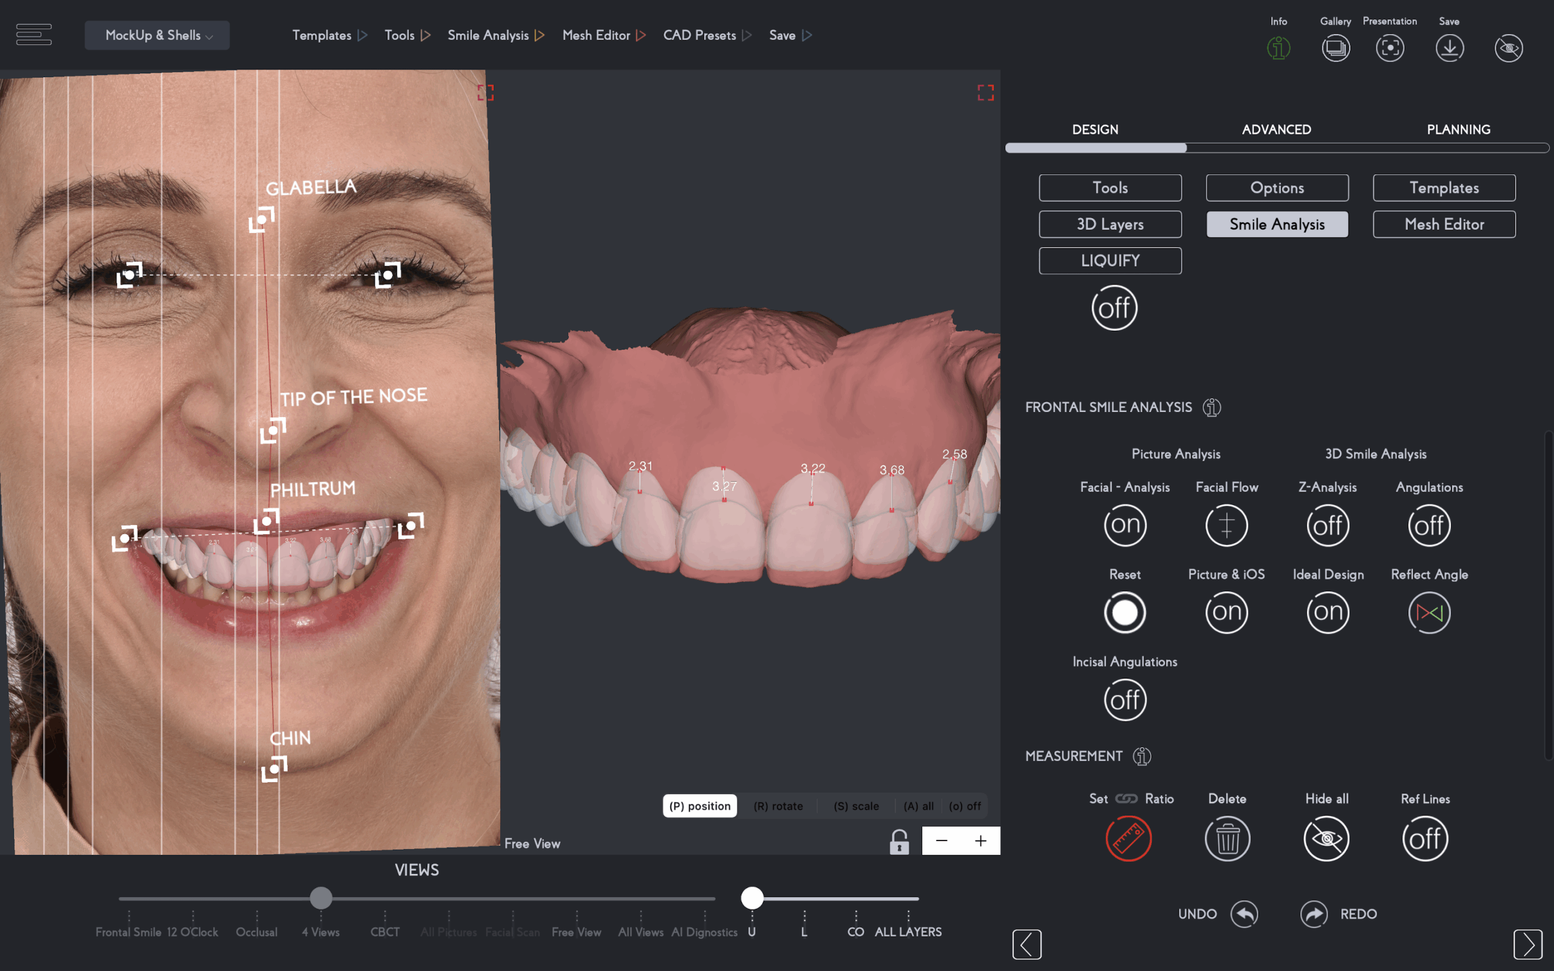Expand the MockUp & Shells dropdown
Image resolution: width=1554 pixels, height=971 pixels.
[x=157, y=35]
